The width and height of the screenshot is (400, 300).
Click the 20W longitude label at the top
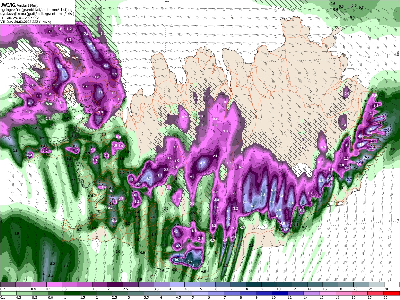click(x=166, y=2)
